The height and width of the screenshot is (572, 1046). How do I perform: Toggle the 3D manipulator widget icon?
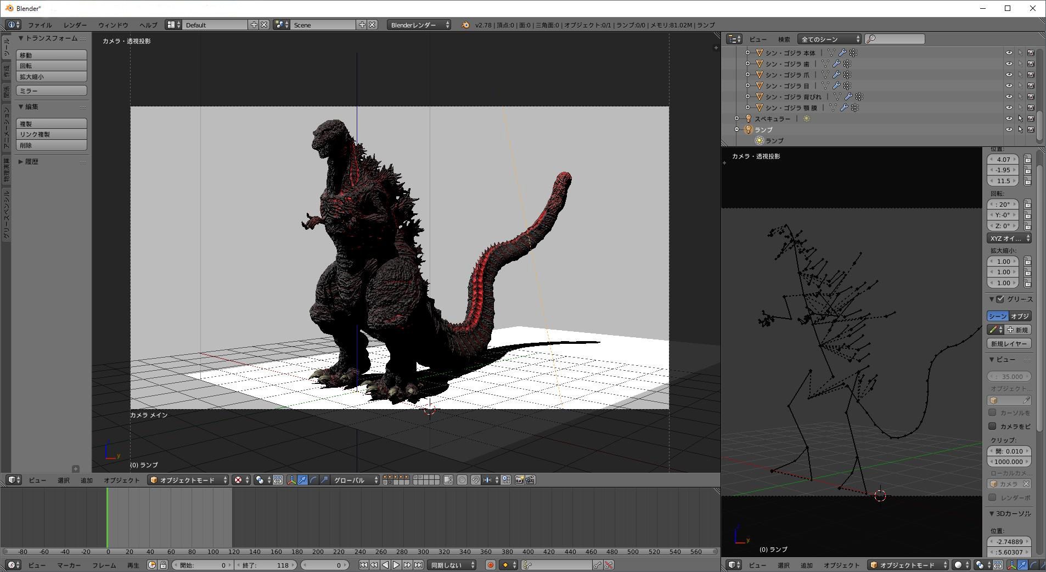(291, 480)
